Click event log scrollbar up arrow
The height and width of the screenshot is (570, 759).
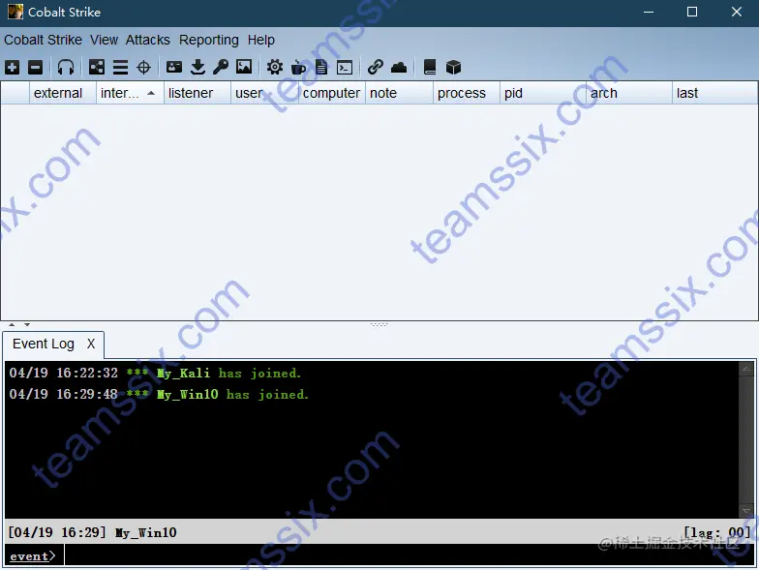745,369
